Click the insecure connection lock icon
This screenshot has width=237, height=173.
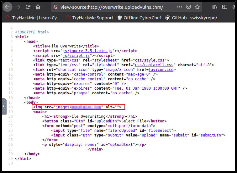tap(55, 7)
